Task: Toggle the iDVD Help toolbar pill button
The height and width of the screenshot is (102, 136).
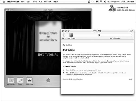Action: (131, 31)
